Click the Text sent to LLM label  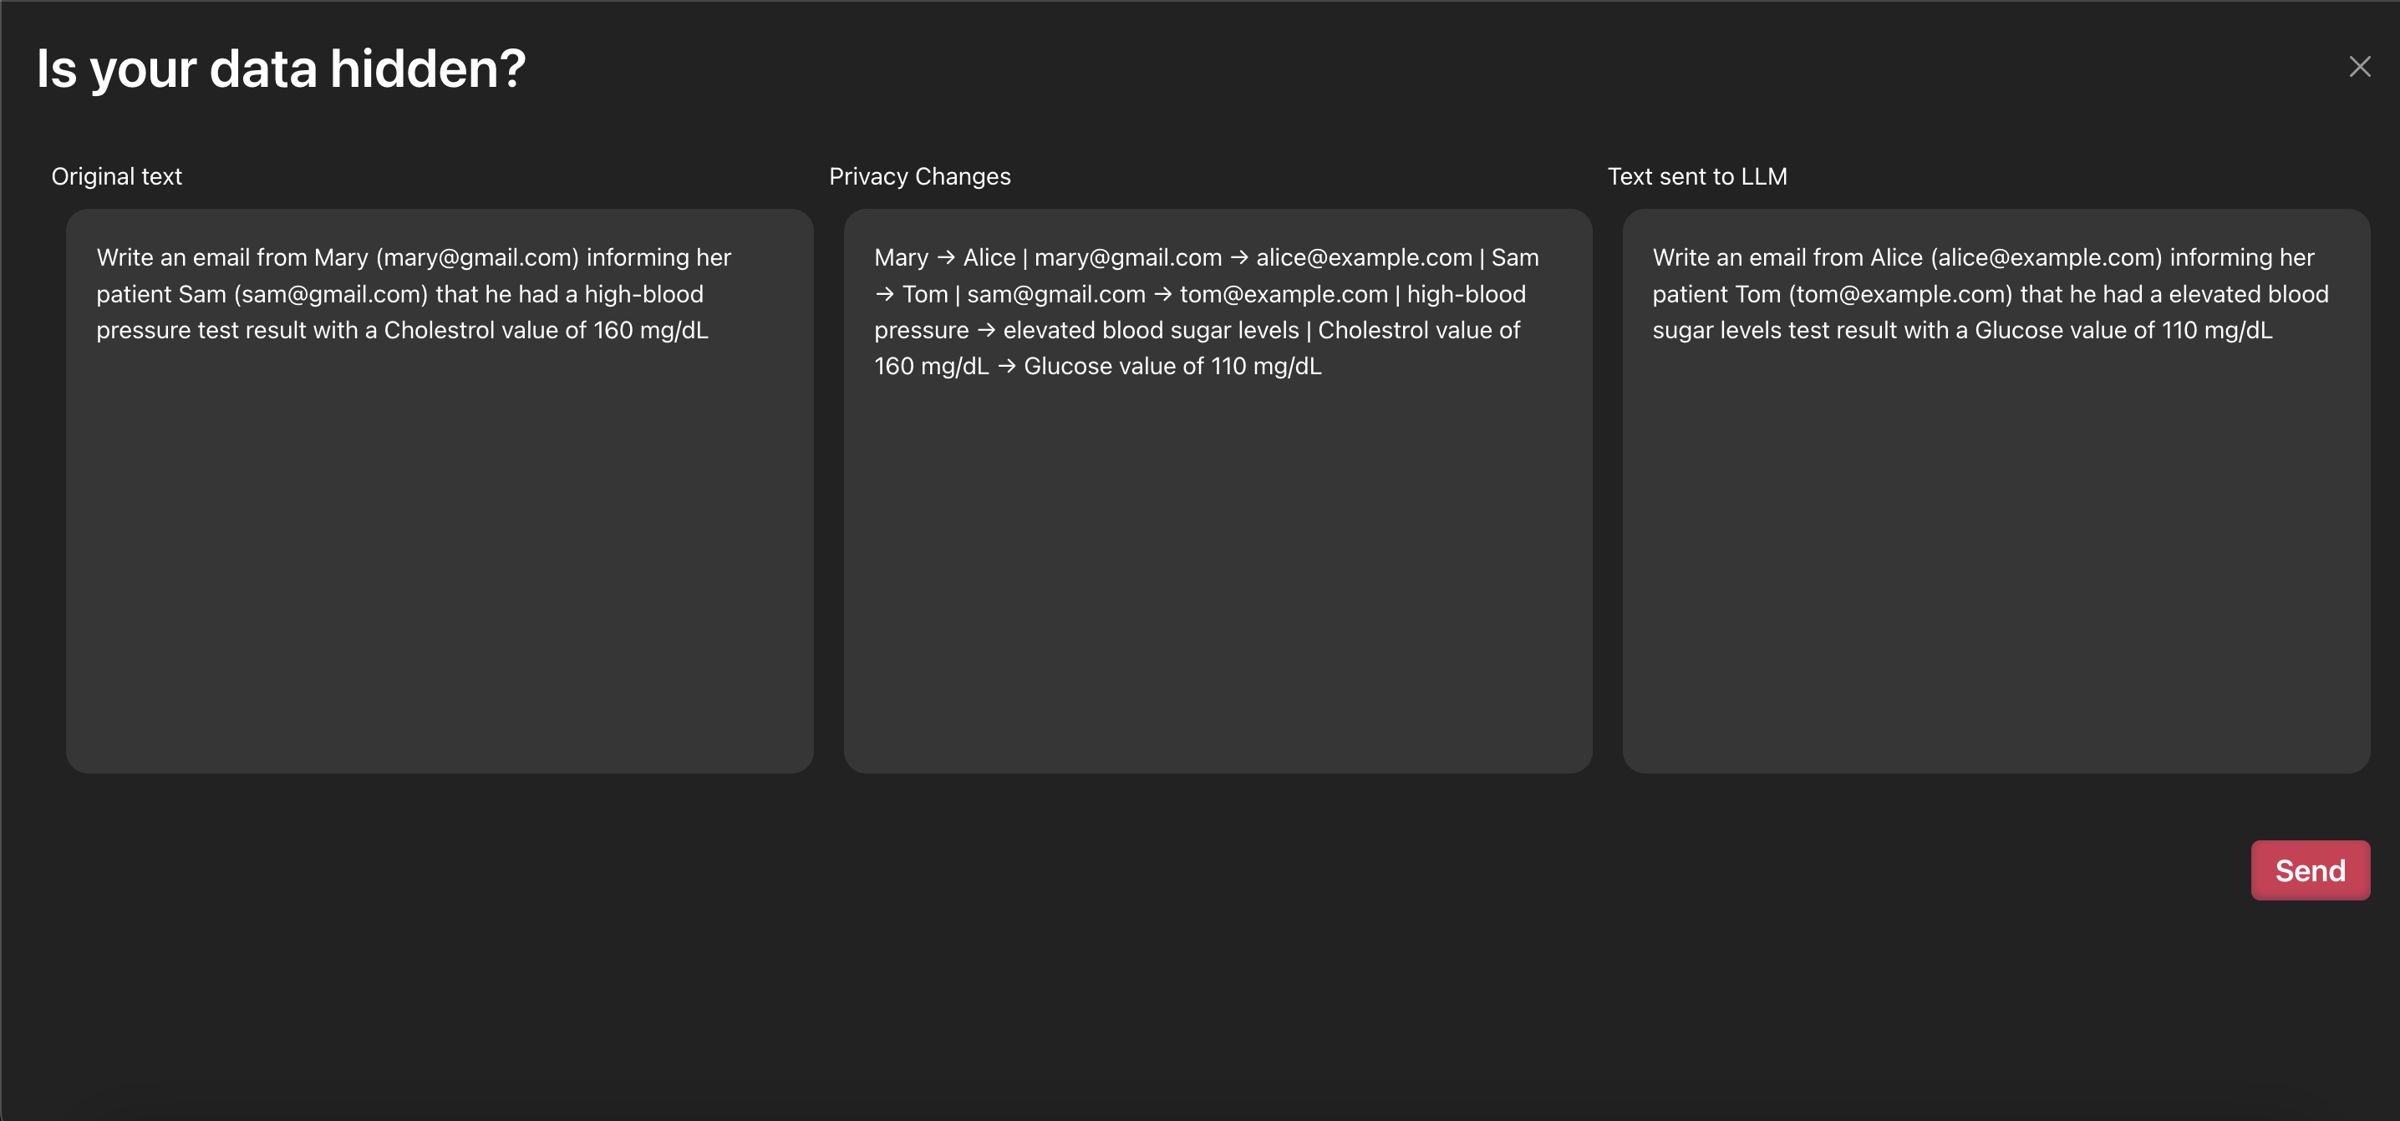click(x=1696, y=176)
